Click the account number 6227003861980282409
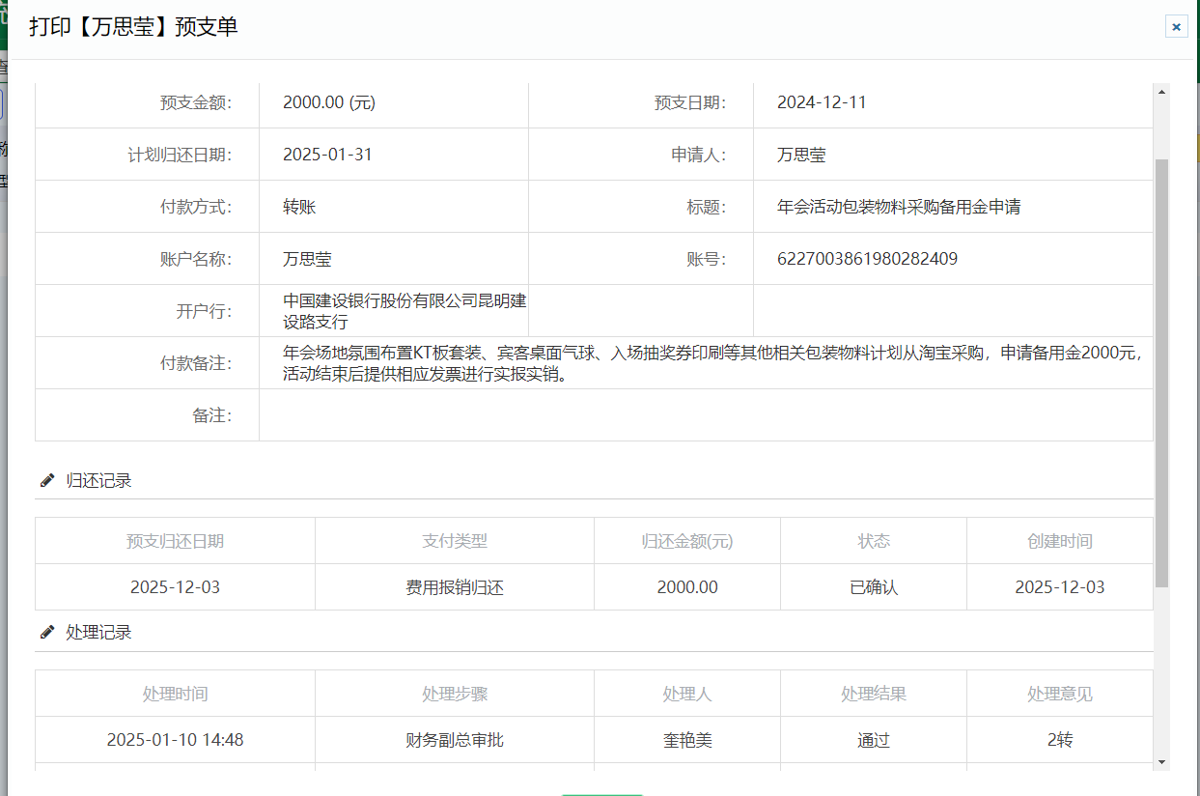Screen dimensions: 1200x796 [867, 259]
